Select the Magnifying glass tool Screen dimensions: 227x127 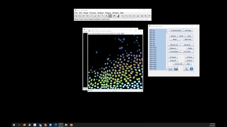[x=110, y=16]
